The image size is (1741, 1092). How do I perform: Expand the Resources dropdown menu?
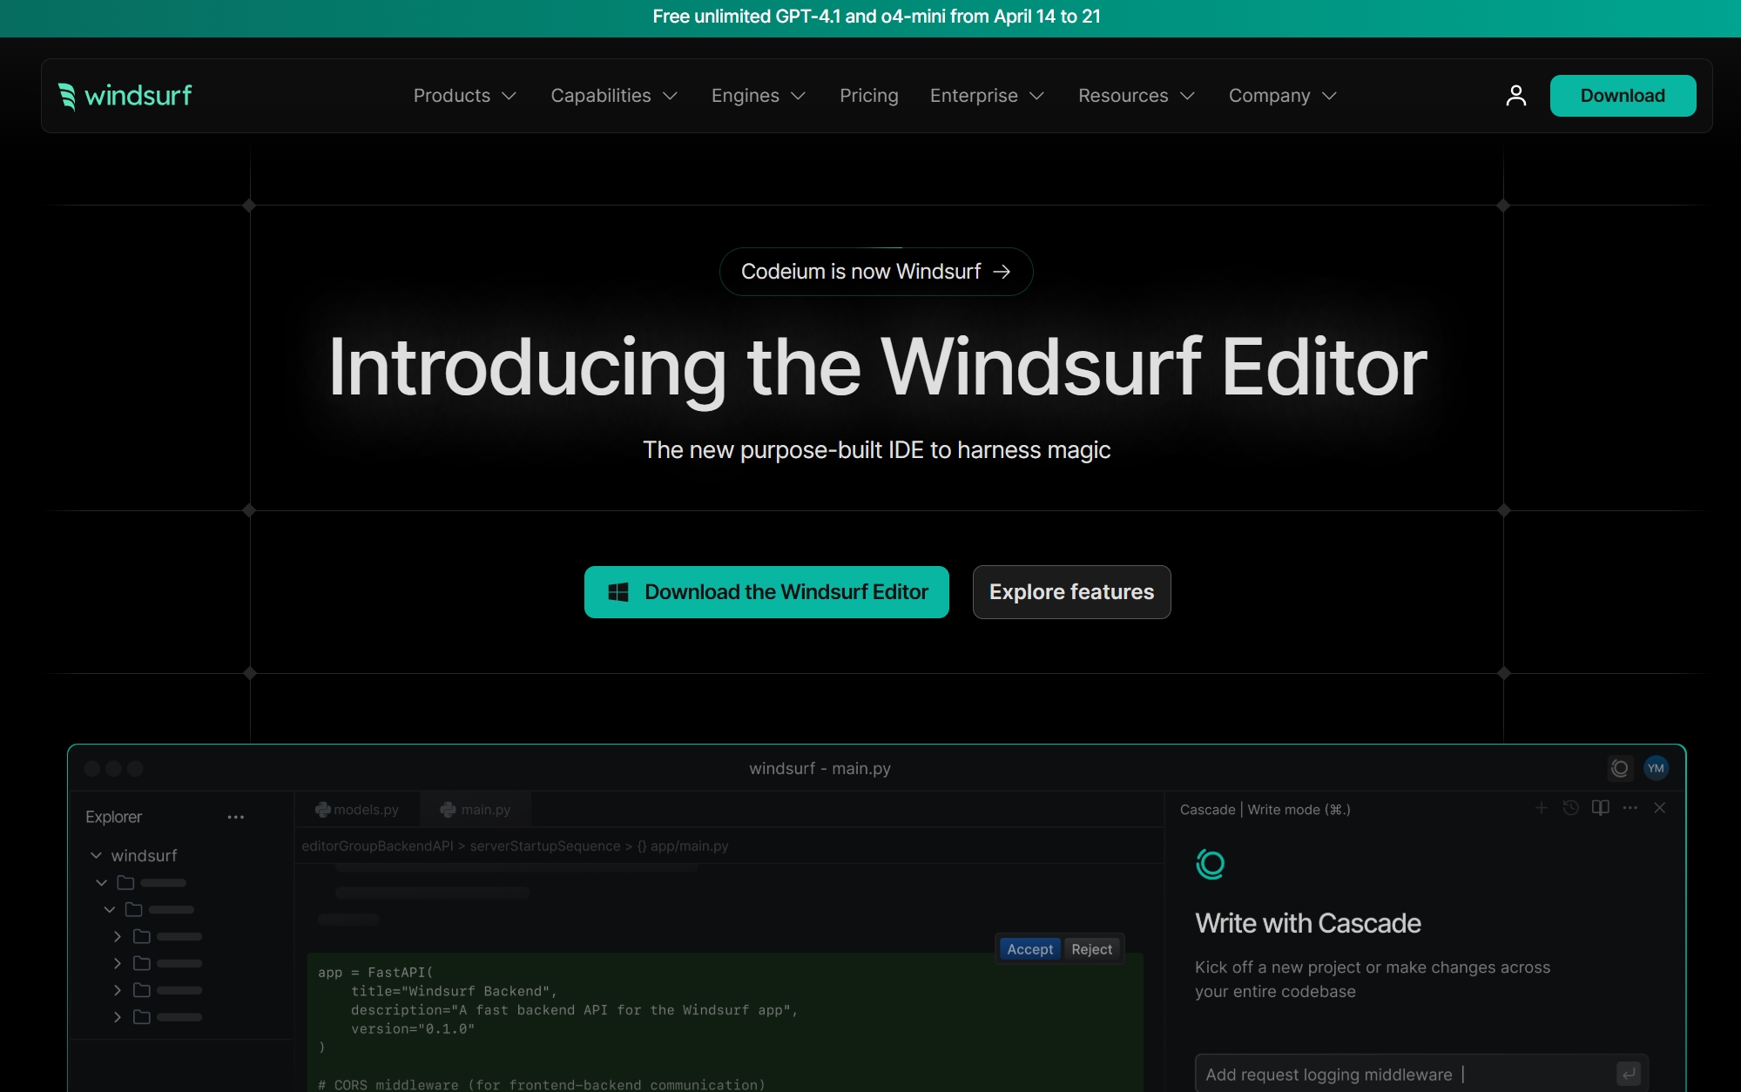1136,96
